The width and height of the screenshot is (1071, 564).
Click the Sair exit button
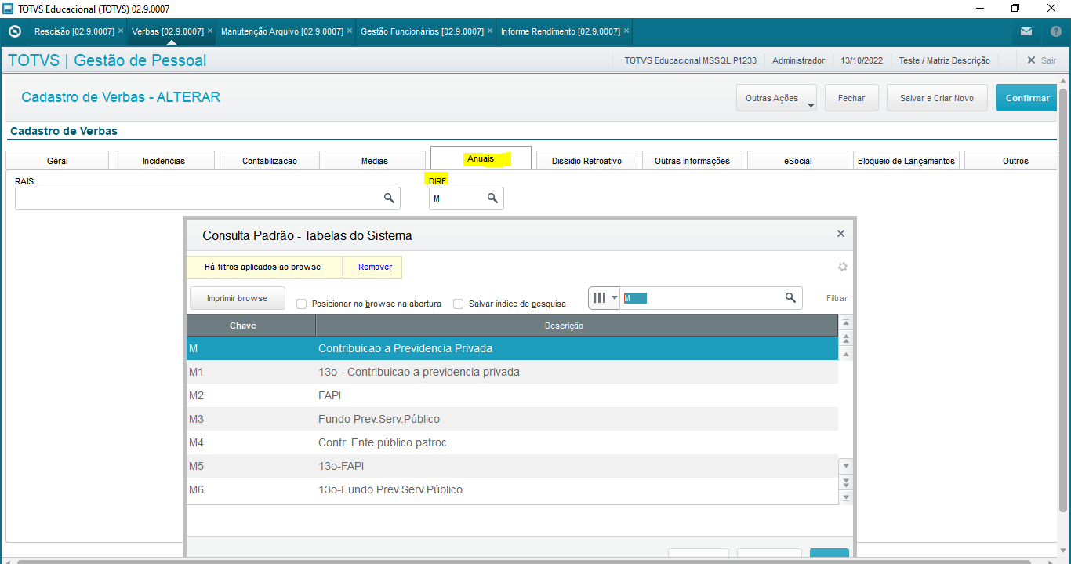(1041, 60)
